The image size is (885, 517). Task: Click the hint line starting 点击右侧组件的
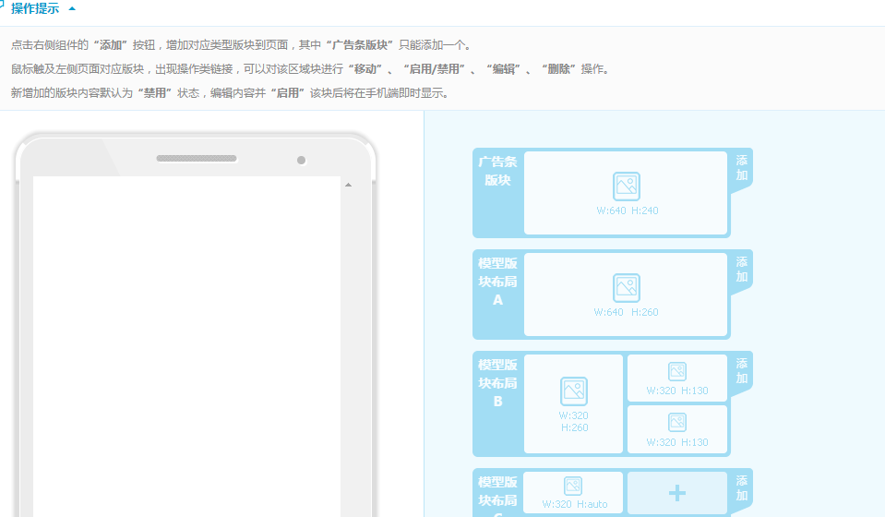click(242, 45)
